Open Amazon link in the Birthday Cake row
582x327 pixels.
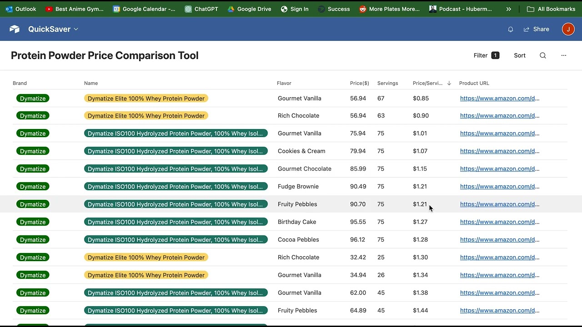click(500, 222)
